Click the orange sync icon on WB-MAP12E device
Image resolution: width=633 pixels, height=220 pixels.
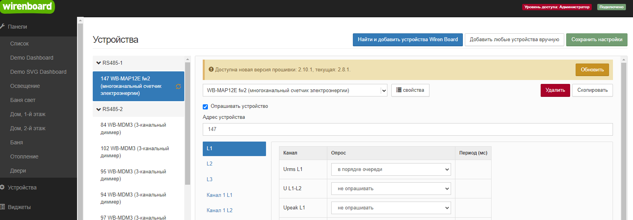click(x=178, y=86)
